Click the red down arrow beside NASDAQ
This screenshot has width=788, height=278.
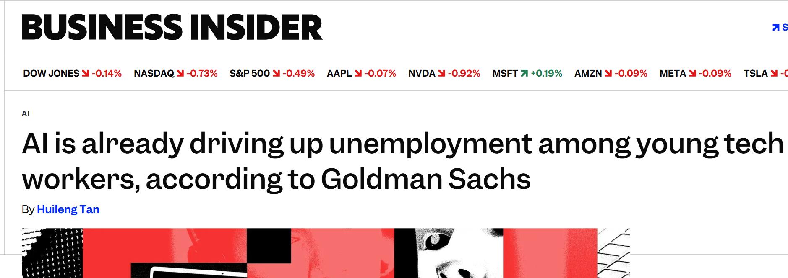(x=180, y=74)
